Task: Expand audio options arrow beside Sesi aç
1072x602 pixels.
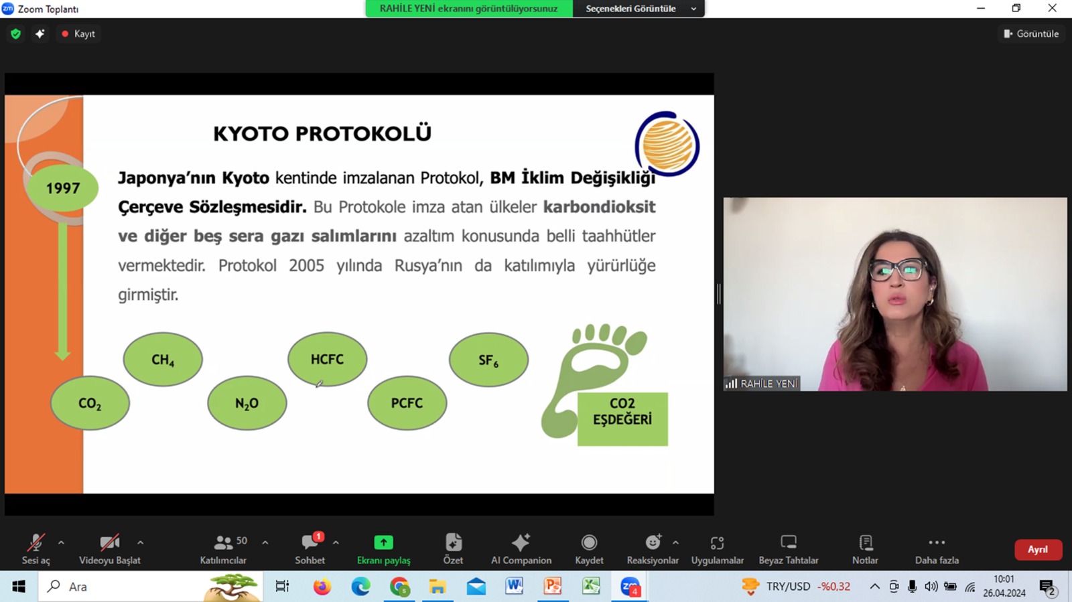Action: 61,542
